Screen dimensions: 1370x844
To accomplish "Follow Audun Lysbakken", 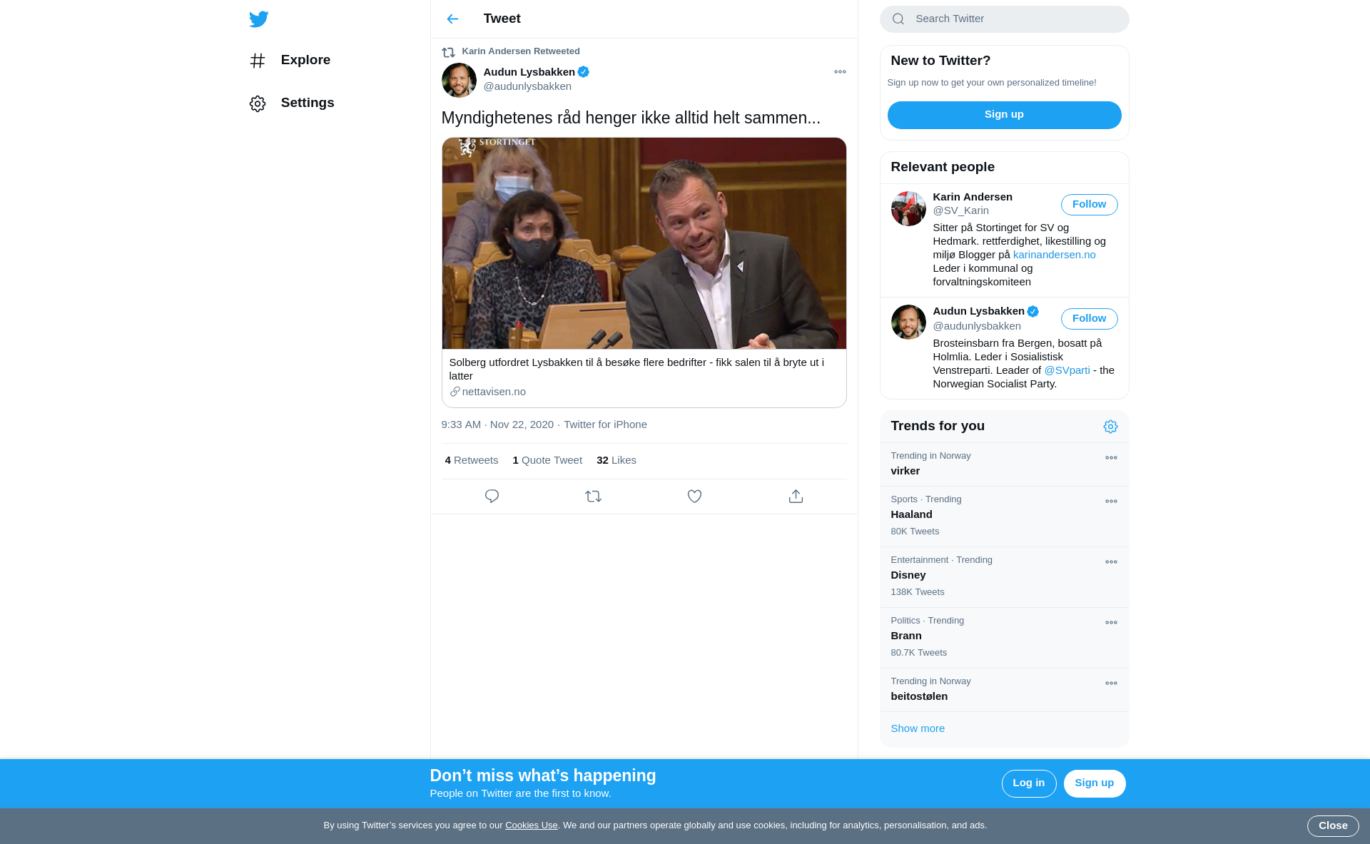I will coord(1089,319).
